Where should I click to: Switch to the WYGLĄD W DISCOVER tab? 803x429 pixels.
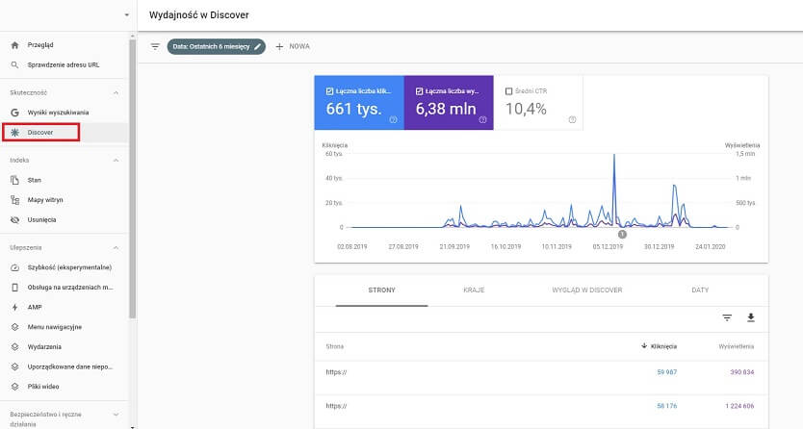click(586, 290)
